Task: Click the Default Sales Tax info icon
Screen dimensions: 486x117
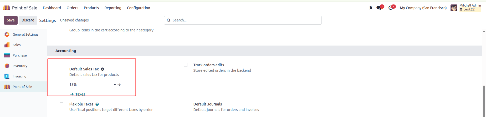Action: (103, 69)
